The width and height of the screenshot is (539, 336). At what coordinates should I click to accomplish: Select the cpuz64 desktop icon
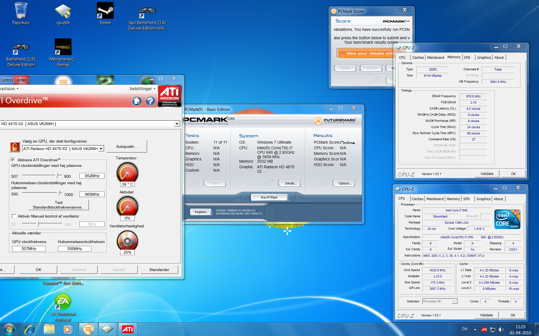[x=63, y=14]
